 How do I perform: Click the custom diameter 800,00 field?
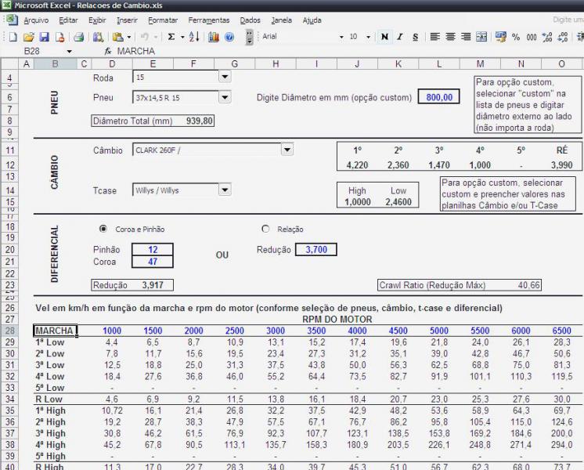(x=438, y=97)
